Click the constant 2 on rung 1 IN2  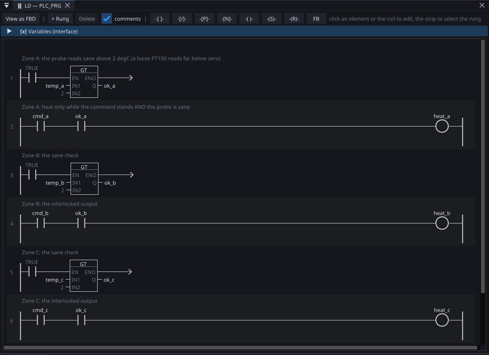(x=62, y=94)
